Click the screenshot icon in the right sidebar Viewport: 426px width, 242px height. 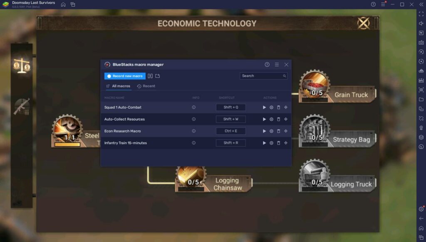(421, 89)
